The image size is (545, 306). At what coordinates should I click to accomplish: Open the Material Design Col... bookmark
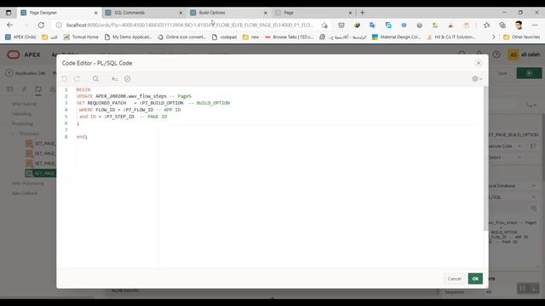click(396, 37)
